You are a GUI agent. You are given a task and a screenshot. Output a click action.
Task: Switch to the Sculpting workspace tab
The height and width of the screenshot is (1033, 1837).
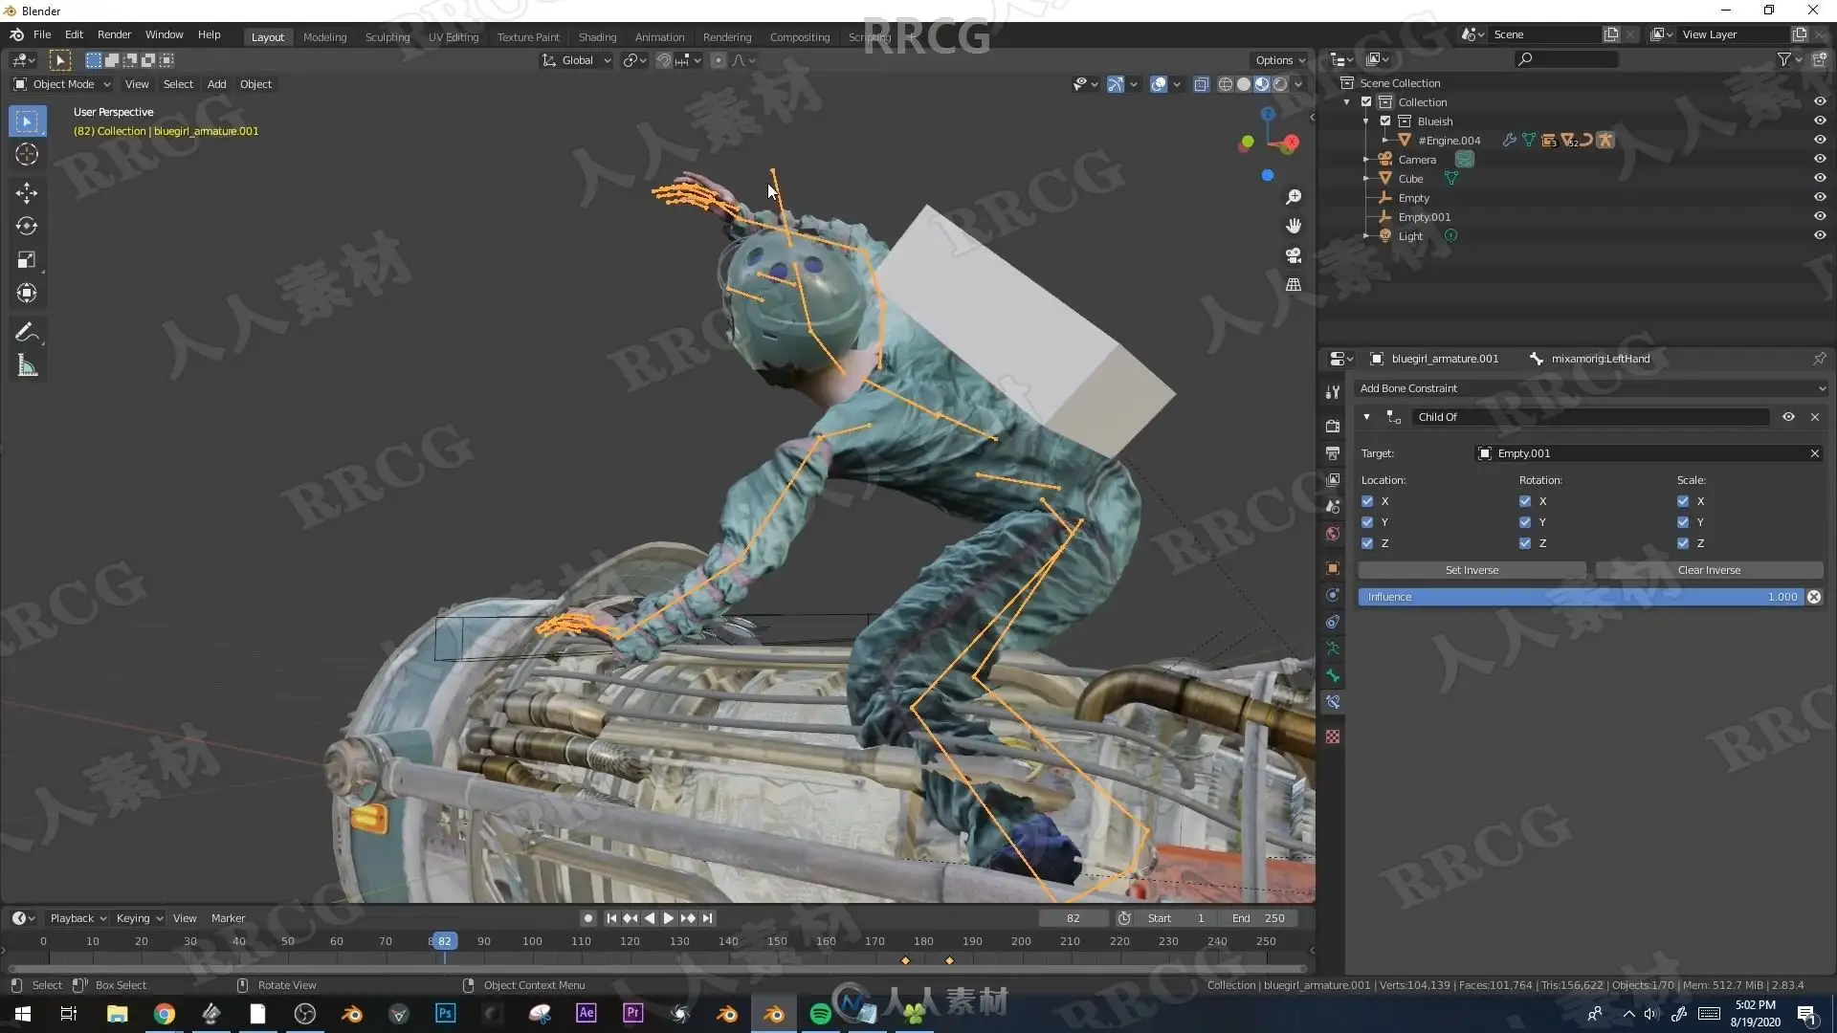(x=387, y=37)
